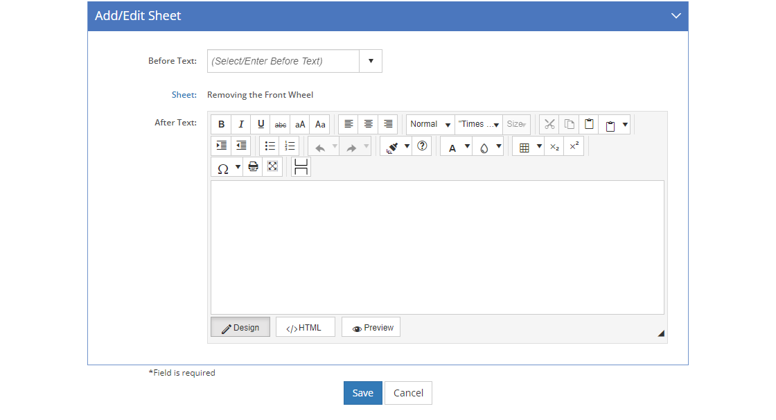Screen dimensions: 776x420
Task: Open the Times font name dropdown
Action: tap(479, 124)
